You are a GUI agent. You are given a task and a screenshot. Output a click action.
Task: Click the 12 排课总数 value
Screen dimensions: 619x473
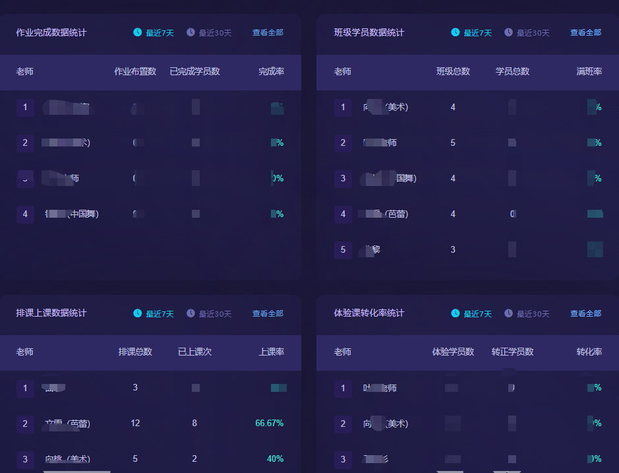tap(135, 424)
